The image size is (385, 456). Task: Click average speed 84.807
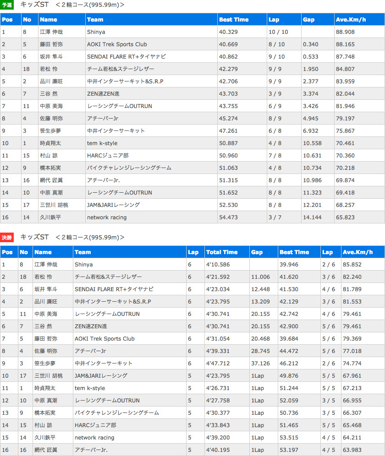point(345,69)
